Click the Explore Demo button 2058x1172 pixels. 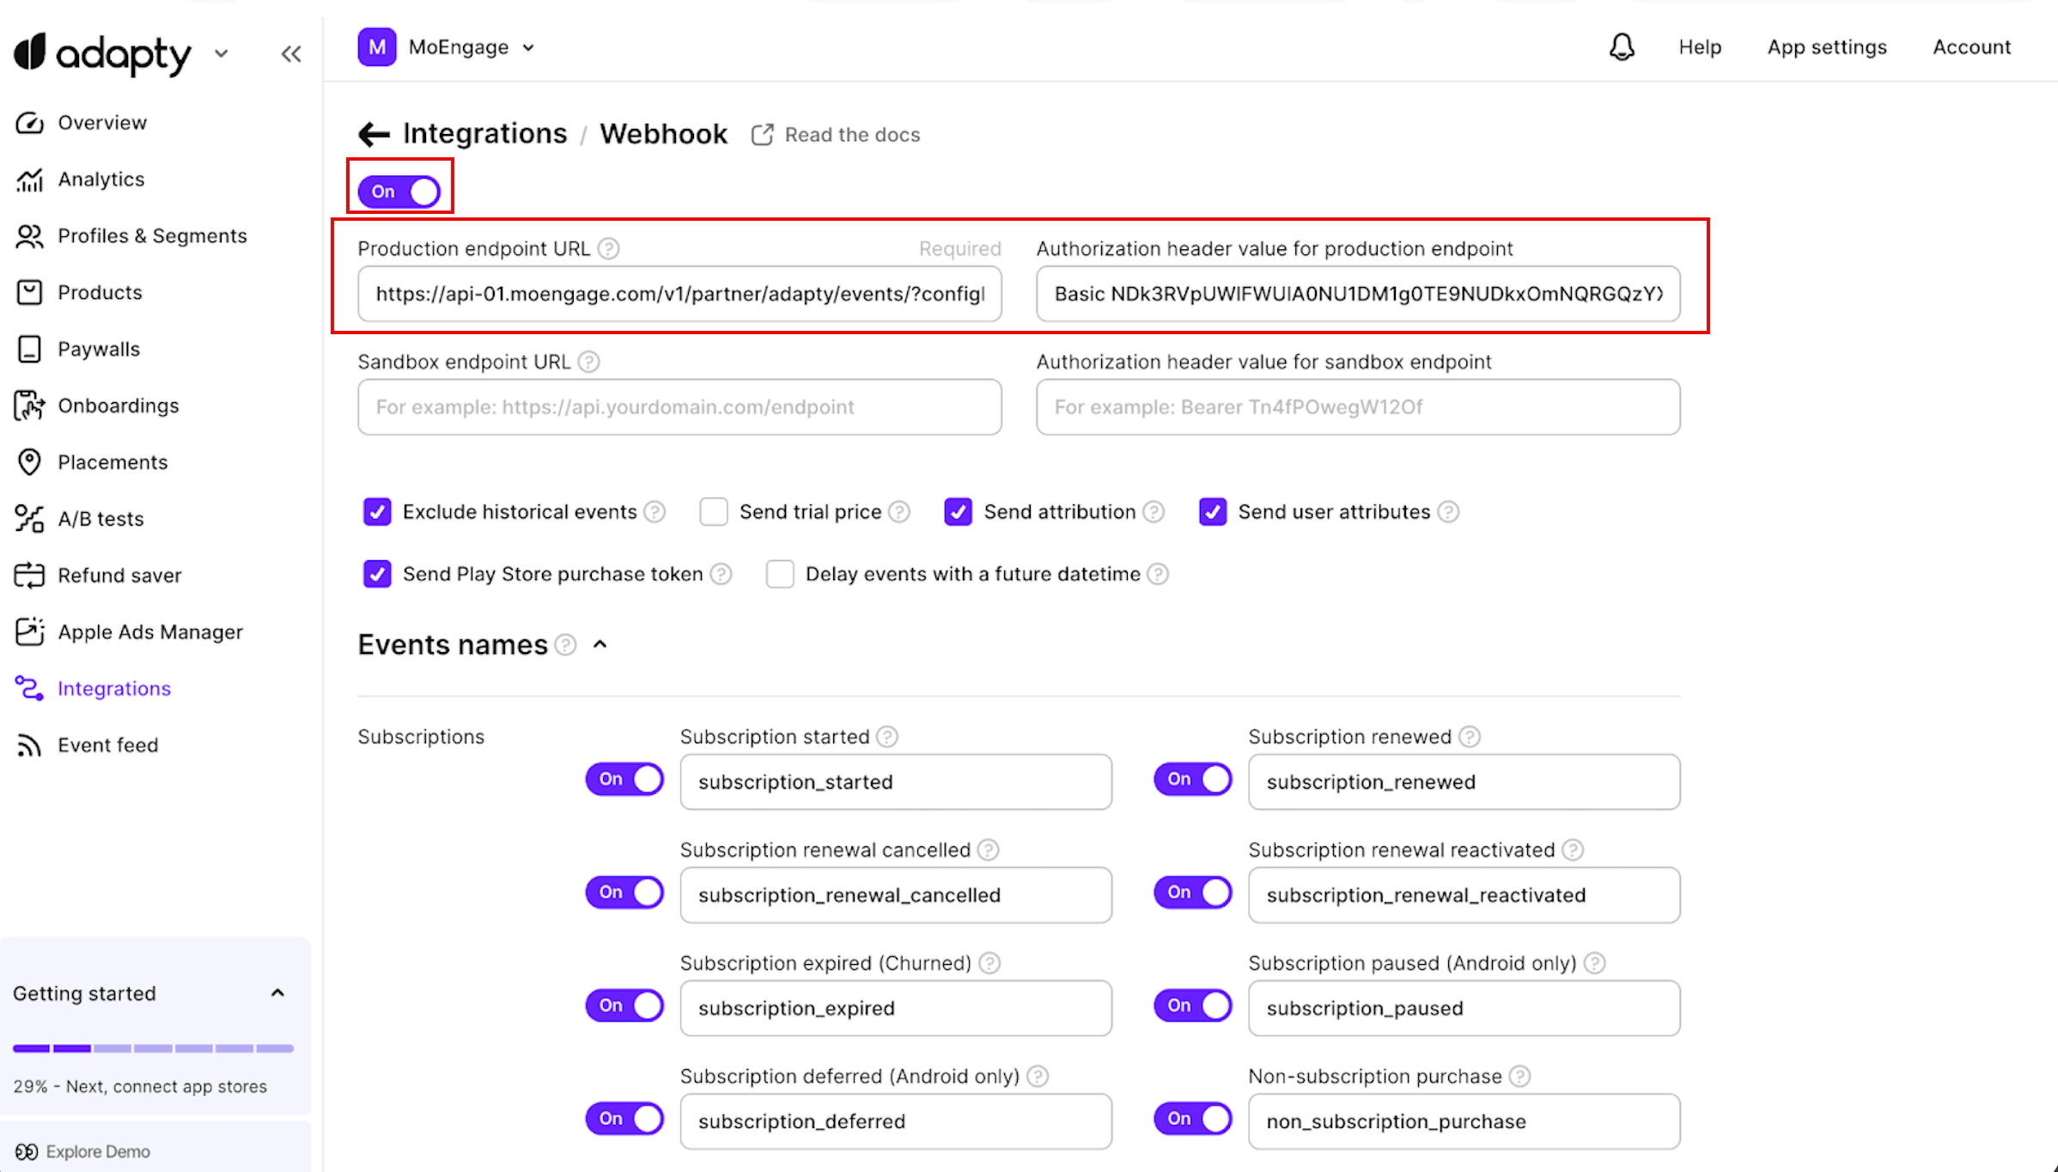tap(82, 1151)
